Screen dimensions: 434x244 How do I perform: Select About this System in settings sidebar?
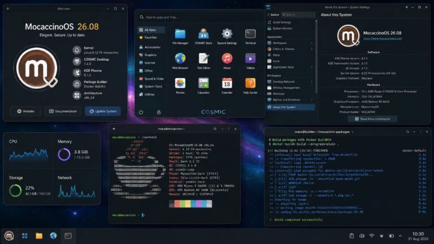(x=290, y=107)
